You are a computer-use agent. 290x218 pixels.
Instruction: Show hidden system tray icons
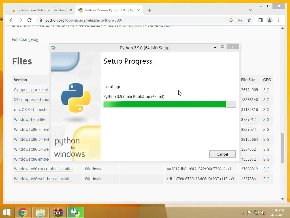point(243,213)
